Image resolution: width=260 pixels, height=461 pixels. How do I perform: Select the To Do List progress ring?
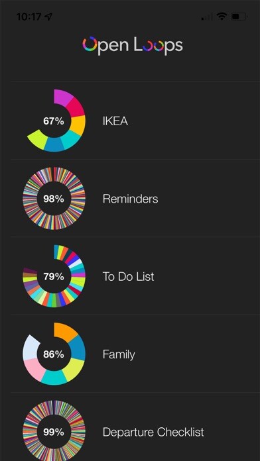pyautogui.click(x=54, y=276)
